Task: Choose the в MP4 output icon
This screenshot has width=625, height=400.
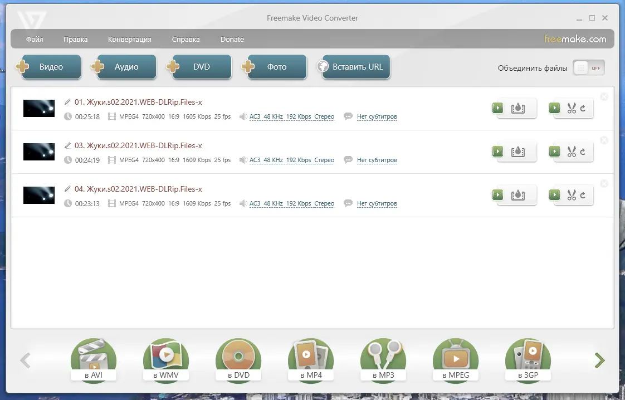Action: click(x=311, y=360)
